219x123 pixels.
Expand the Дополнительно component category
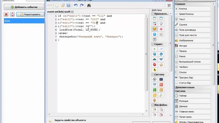click(x=193, y=87)
